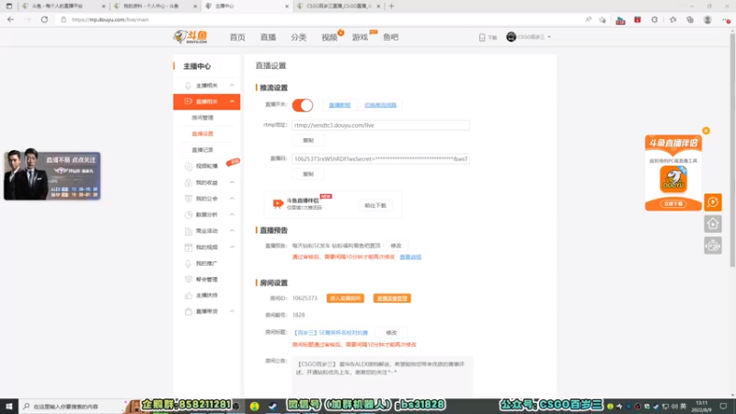
Task: Copy the 直播码 with 复制 button
Action: coord(308,174)
